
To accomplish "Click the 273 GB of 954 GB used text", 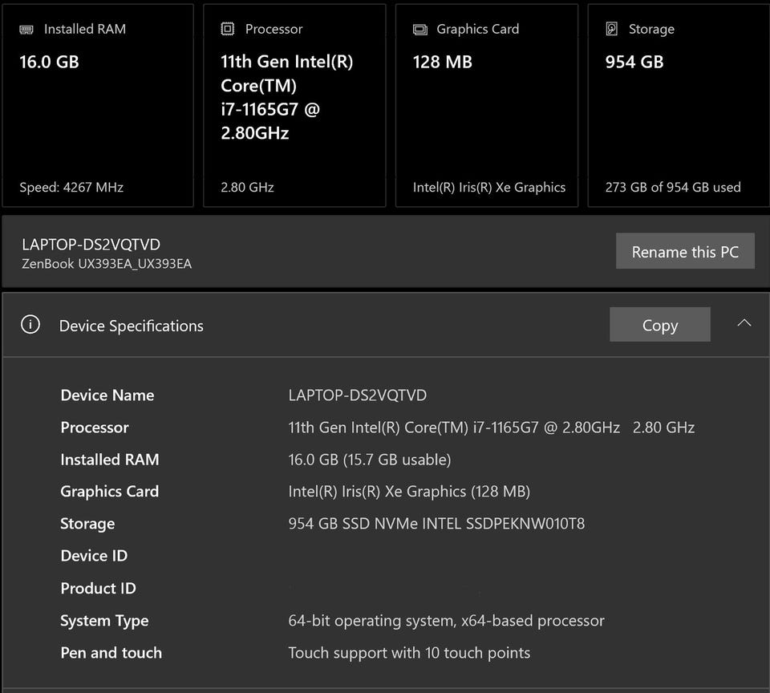I will 673,187.
